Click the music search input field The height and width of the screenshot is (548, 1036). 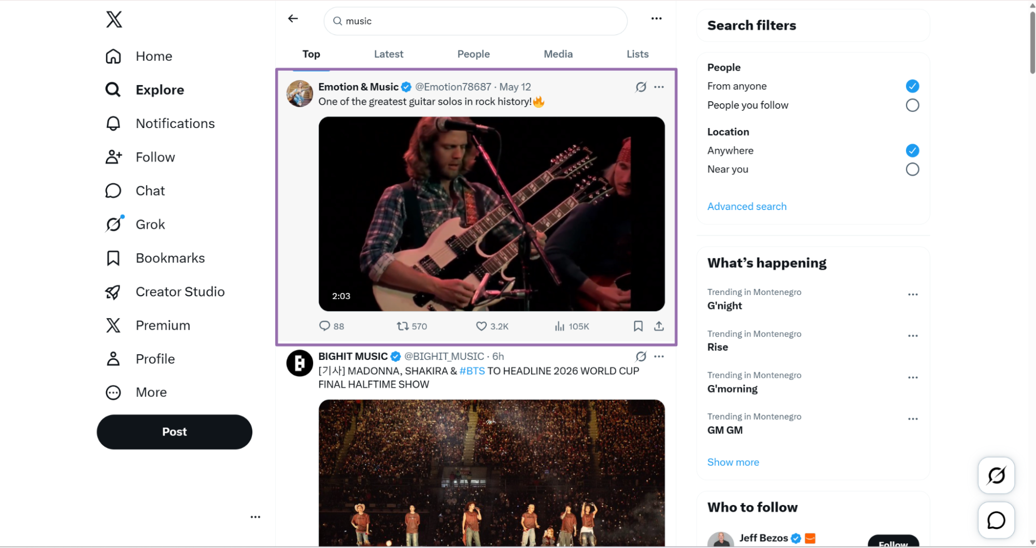point(475,21)
